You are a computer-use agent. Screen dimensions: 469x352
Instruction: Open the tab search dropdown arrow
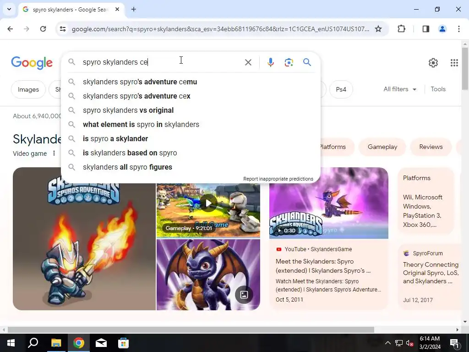click(9, 9)
